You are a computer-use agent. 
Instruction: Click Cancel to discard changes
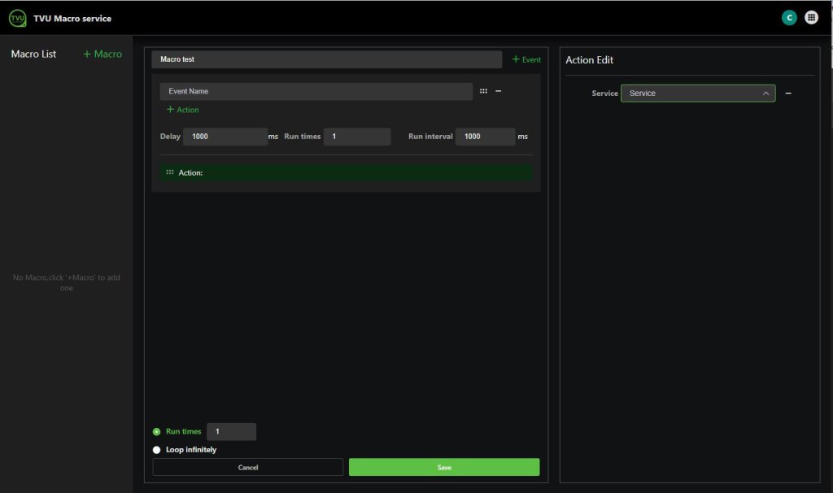click(x=247, y=467)
